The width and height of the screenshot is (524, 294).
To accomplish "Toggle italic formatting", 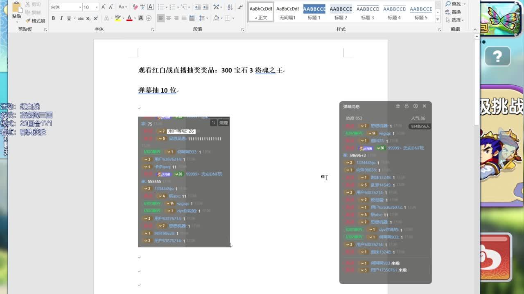I will tap(61, 18).
